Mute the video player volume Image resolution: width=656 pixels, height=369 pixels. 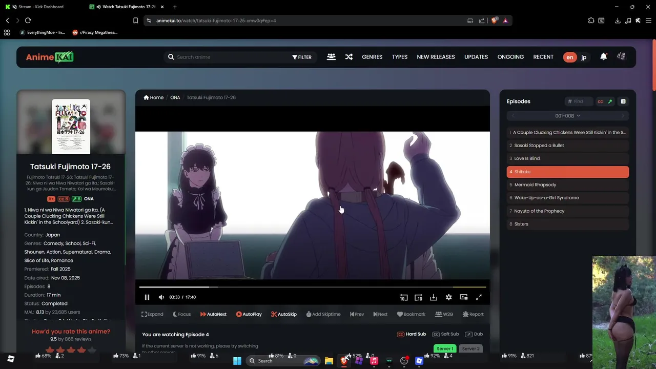(161, 297)
